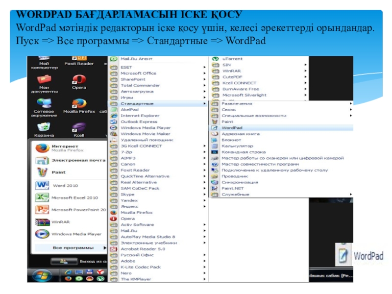Viewport: 392px width, 294px height.
Task: Launch Mozilla Firefox desktop shortcut
Action: point(79,106)
